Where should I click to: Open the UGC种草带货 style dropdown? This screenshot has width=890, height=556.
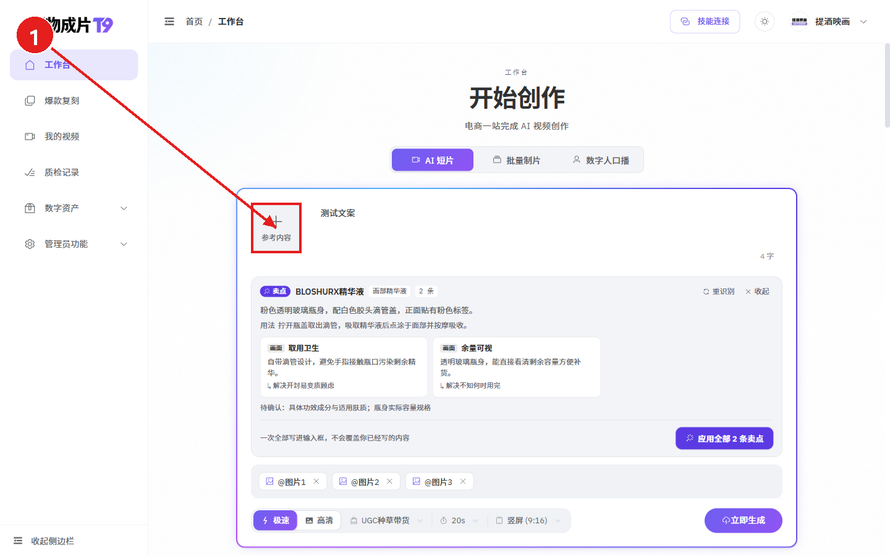386,521
